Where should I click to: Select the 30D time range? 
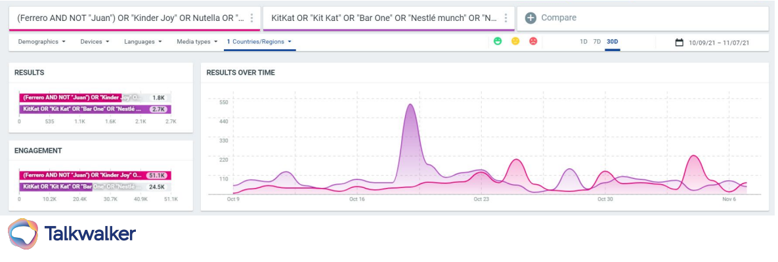coord(612,42)
